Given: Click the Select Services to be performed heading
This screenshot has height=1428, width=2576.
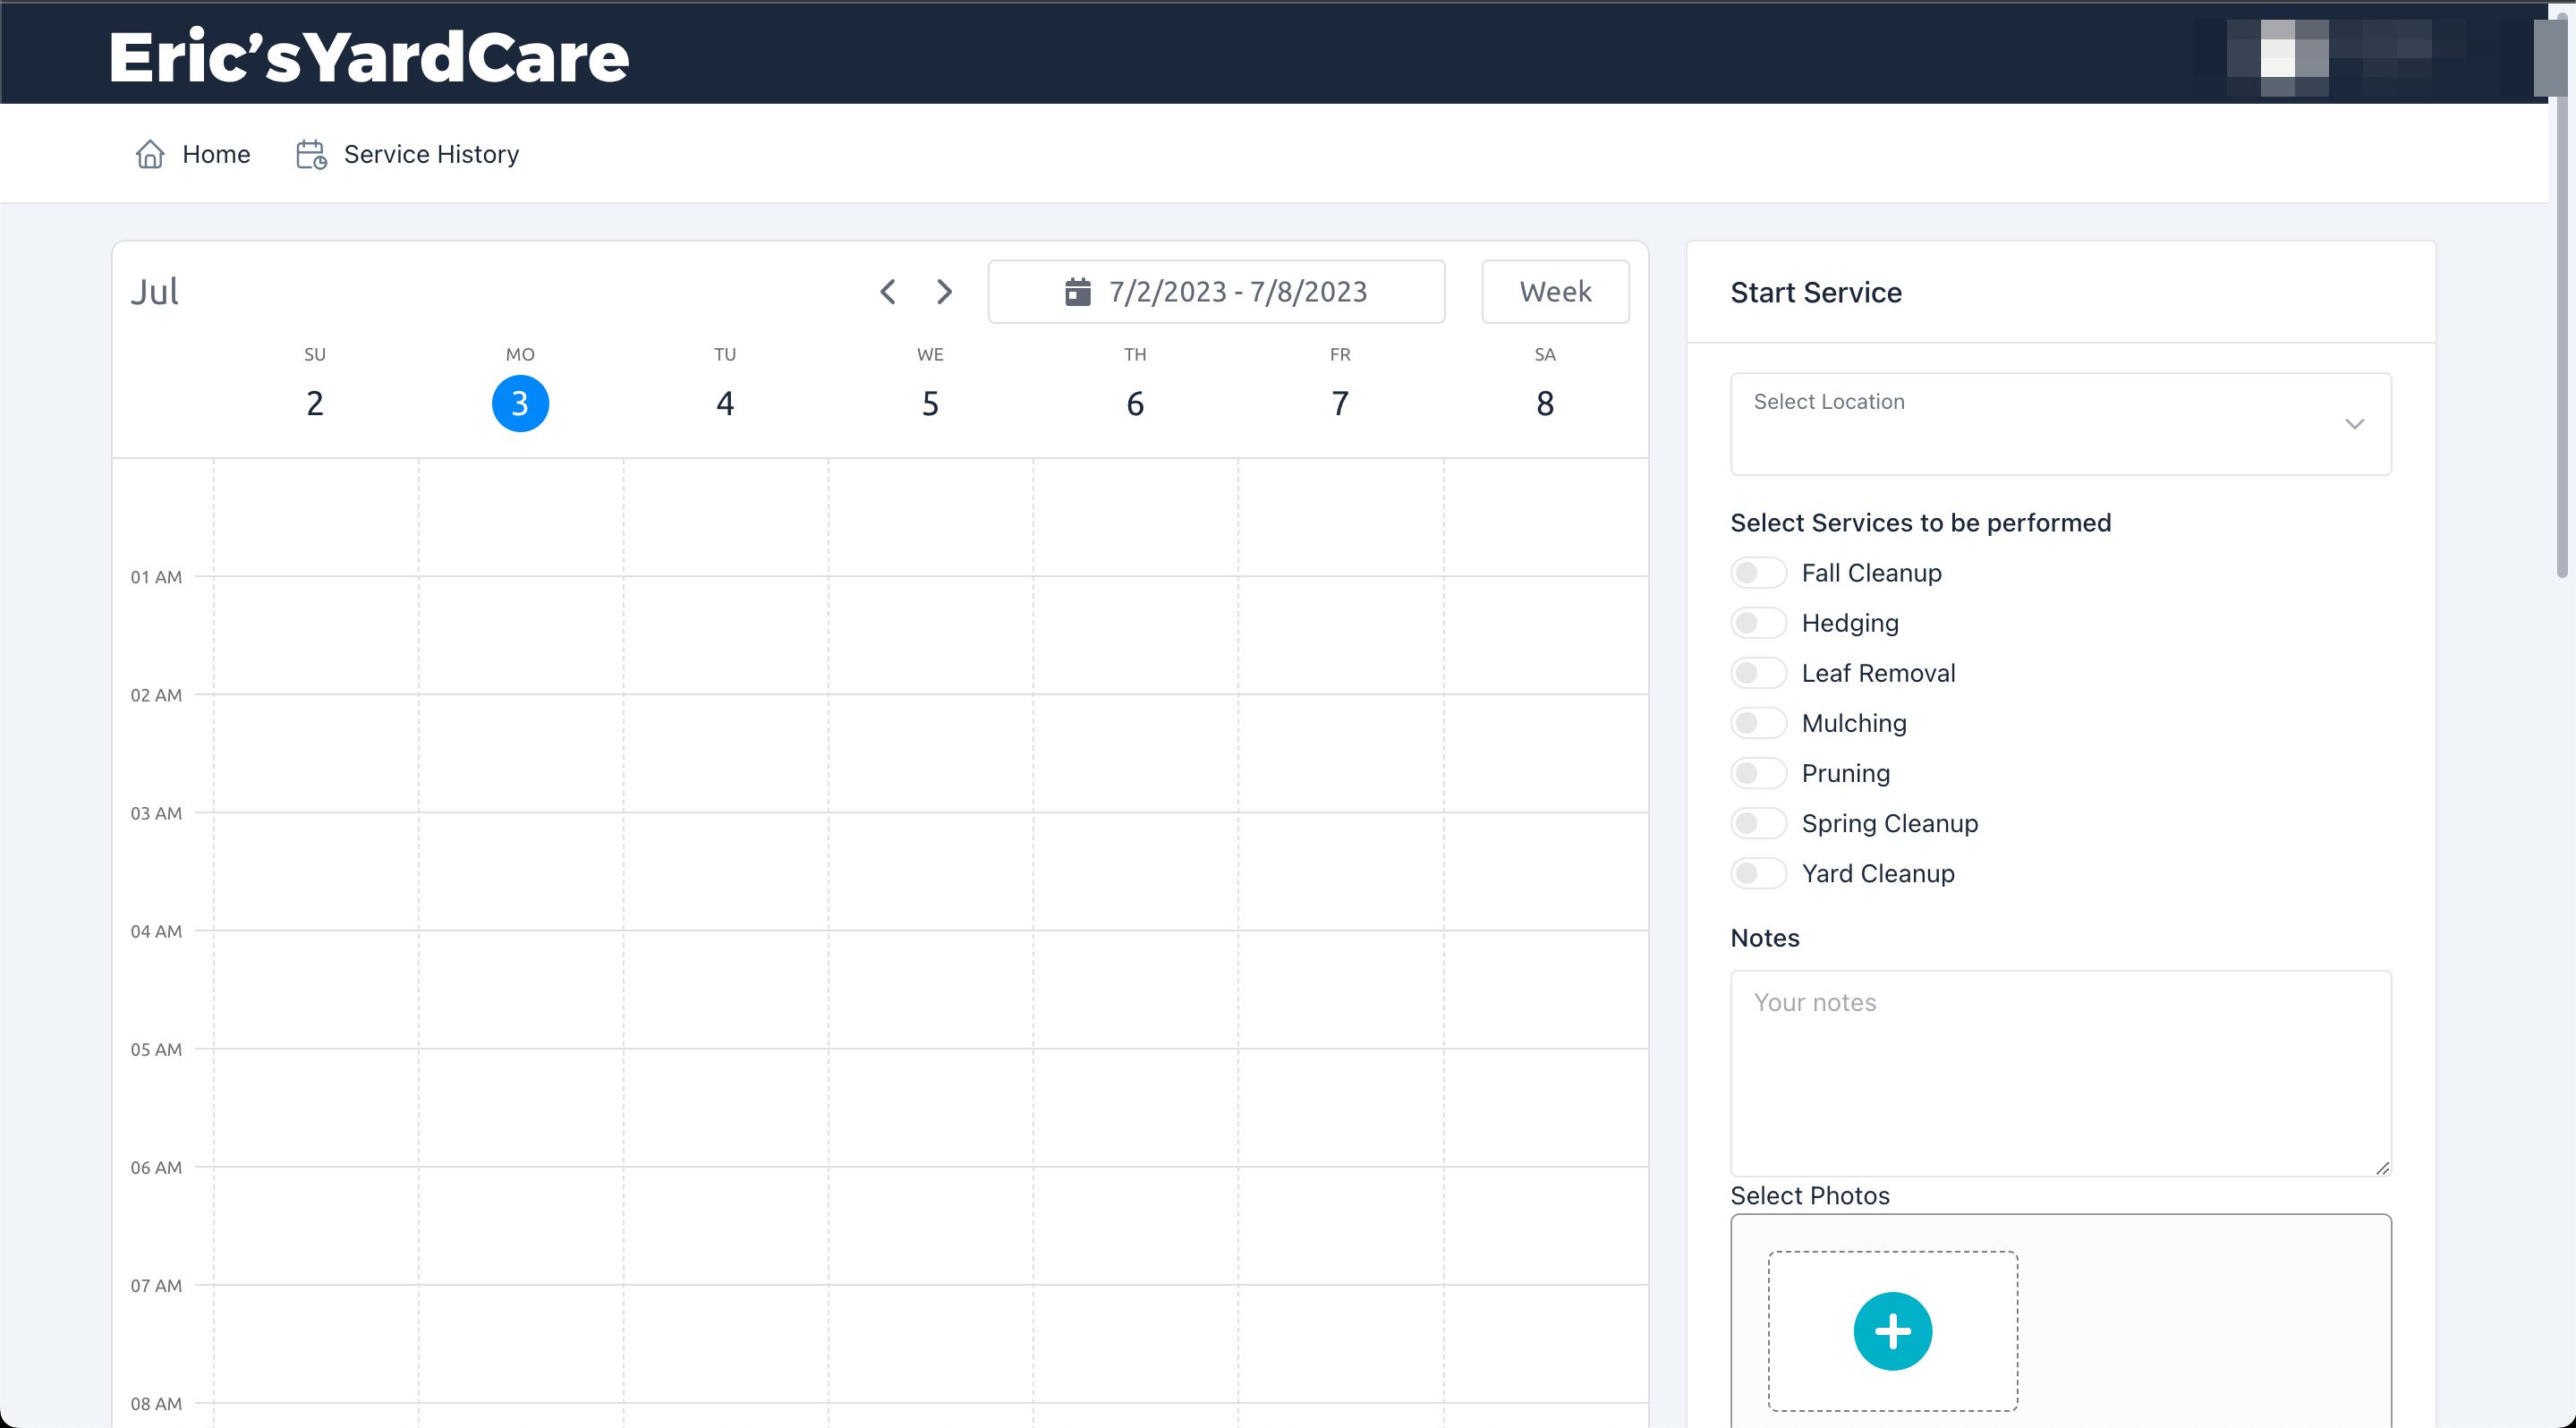Looking at the screenshot, I should coord(1921,523).
